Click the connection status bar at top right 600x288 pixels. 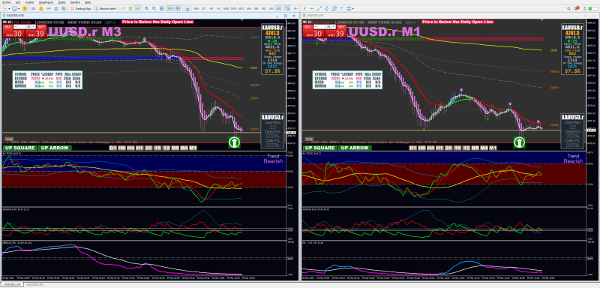[593, 8]
